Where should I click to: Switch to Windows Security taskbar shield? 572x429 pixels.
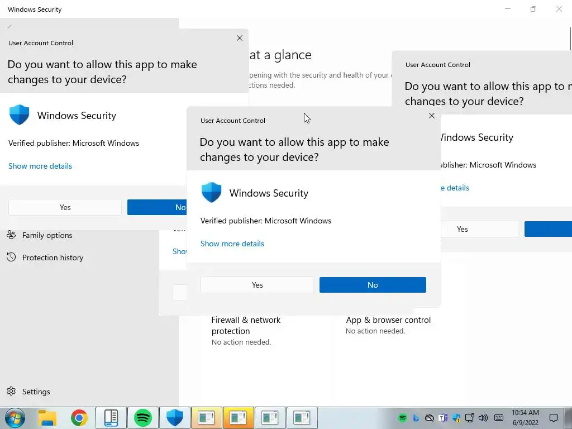(x=175, y=418)
